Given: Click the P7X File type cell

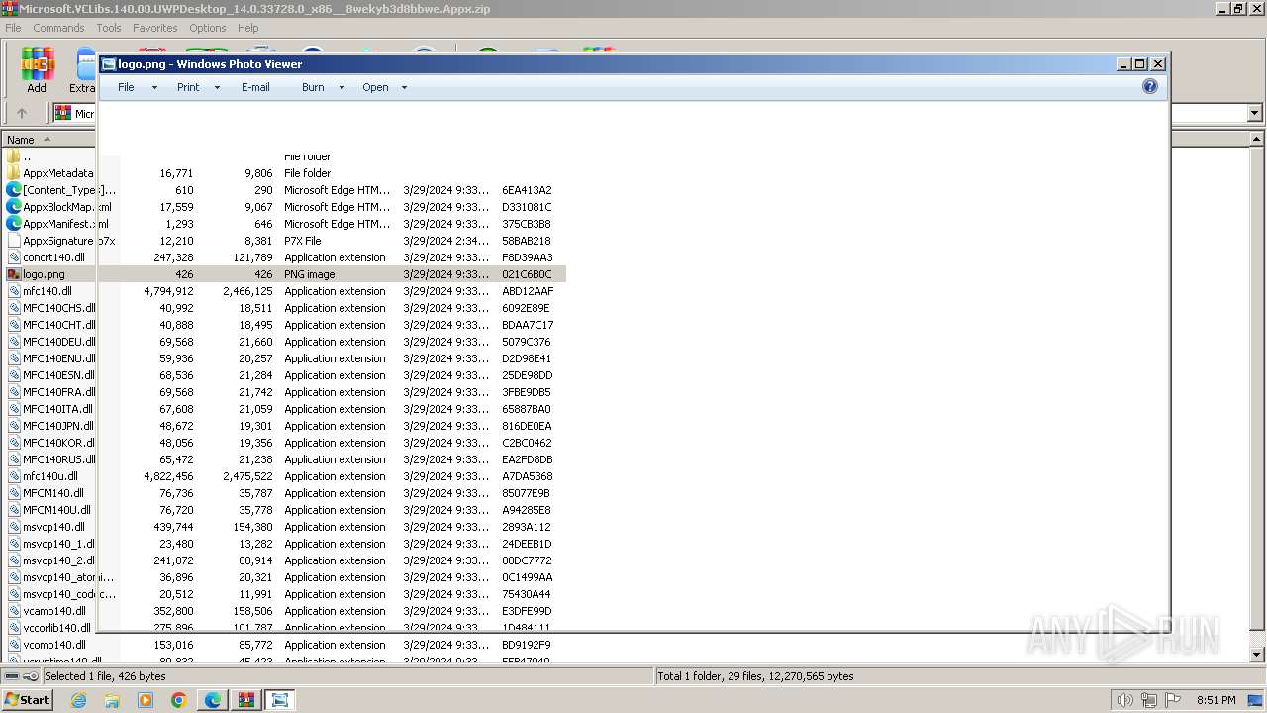Looking at the screenshot, I should pos(303,241).
